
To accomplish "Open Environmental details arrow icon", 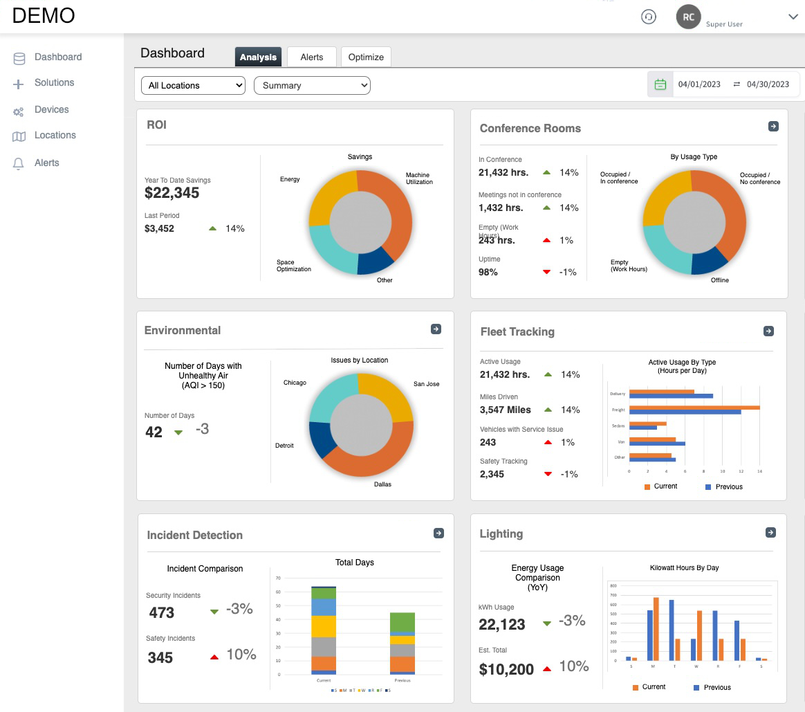I will click(436, 329).
